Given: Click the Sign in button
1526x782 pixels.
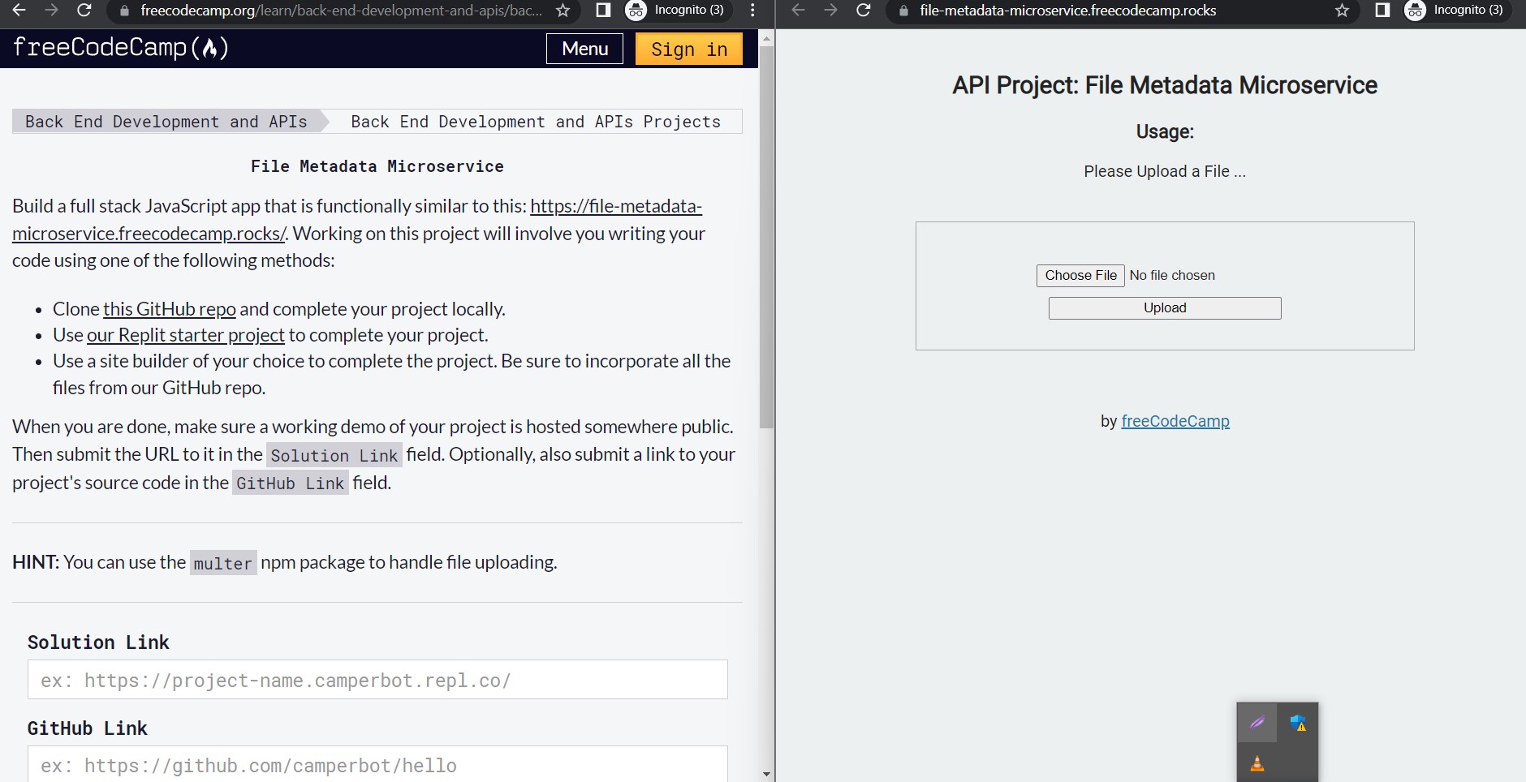Looking at the screenshot, I should pos(688,49).
